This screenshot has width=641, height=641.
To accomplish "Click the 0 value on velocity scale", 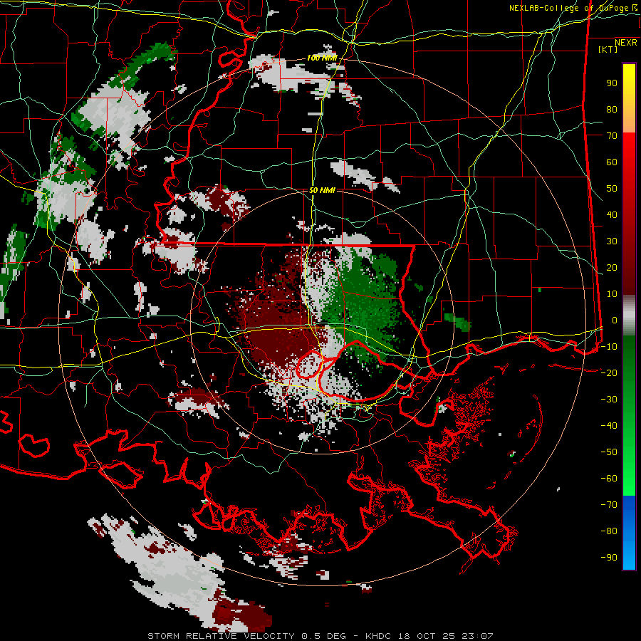I will pos(615,320).
